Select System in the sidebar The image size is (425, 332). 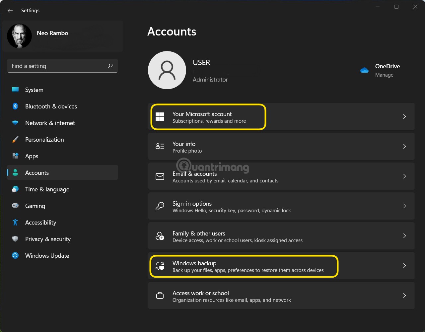(x=34, y=90)
